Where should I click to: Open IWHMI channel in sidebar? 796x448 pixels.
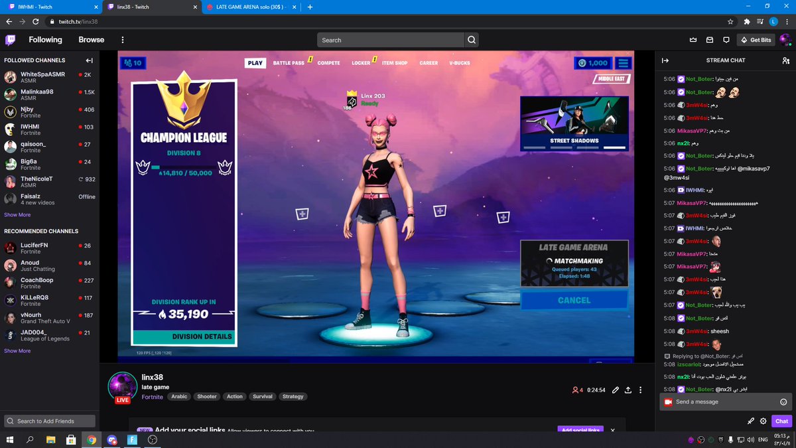coord(50,129)
